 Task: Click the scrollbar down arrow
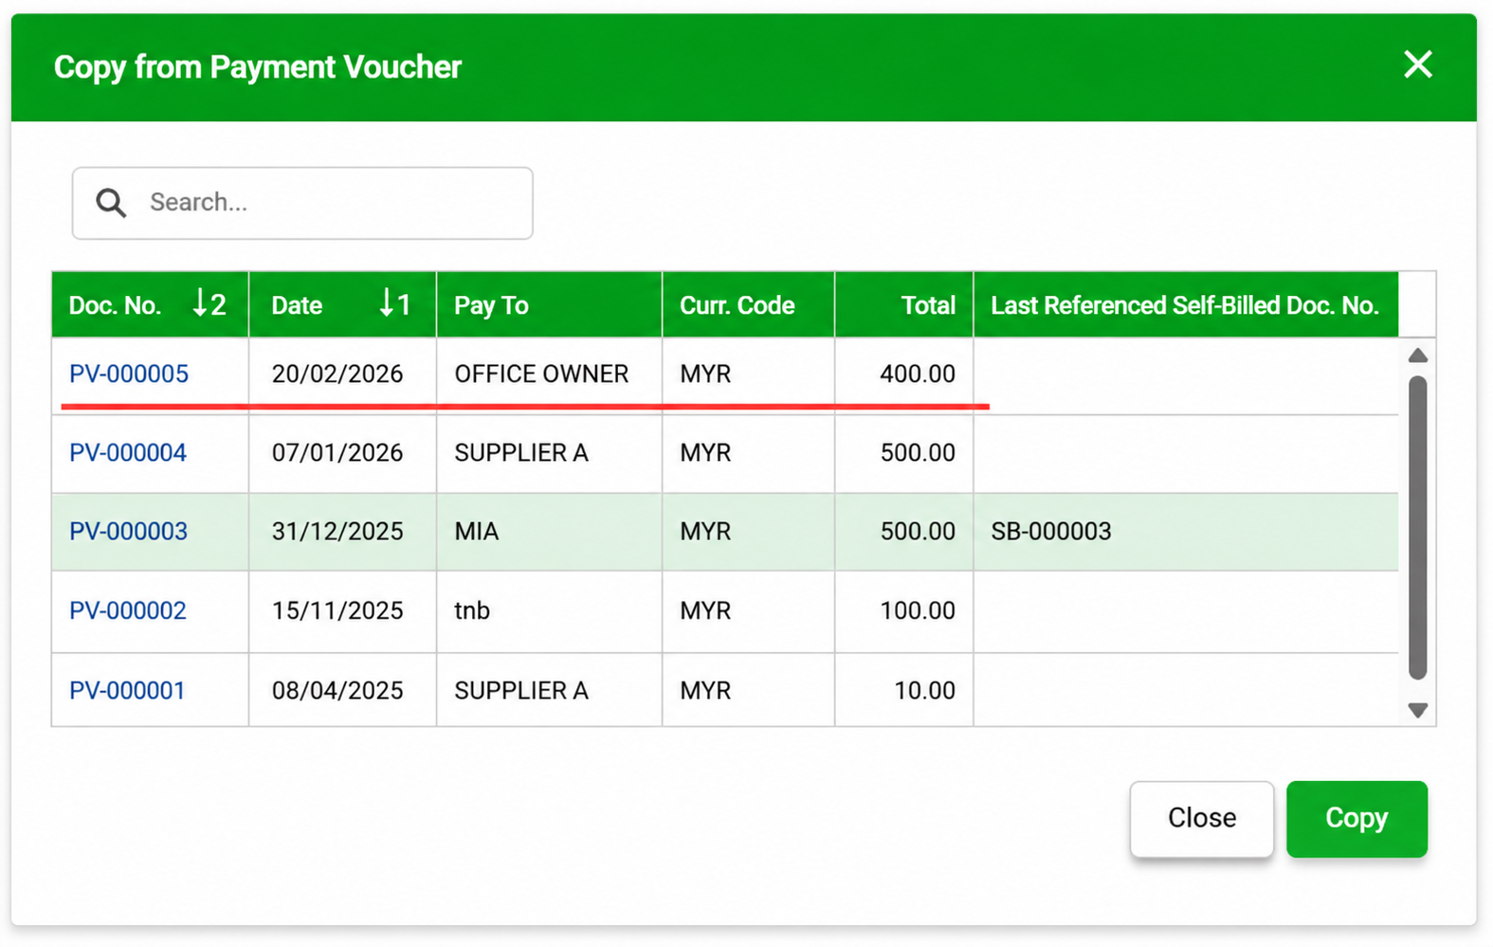pos(1418,710)
